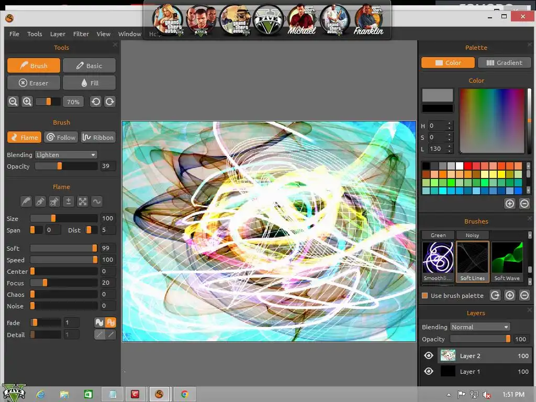536x402 pixels.
Task: Open File Explorer from the taskbar
Action: (x=64, y=394)
